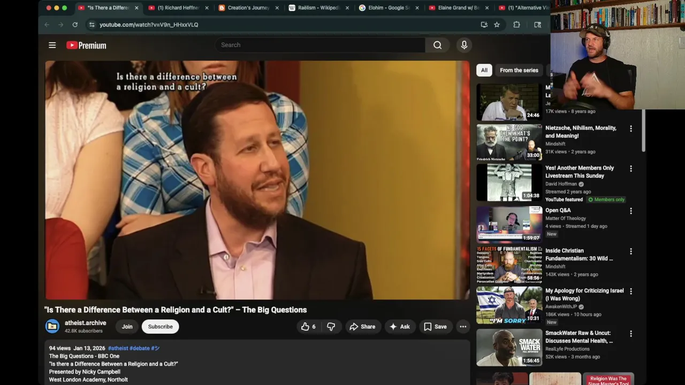685x385 pixels.
Task: Open the Open Q&A video thumbnail
Action: pos(509,224)
